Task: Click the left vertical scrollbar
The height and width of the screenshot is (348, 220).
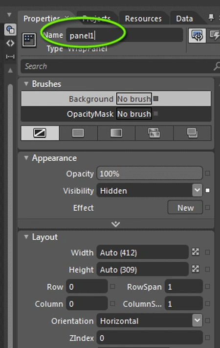Action: (10, 215)
